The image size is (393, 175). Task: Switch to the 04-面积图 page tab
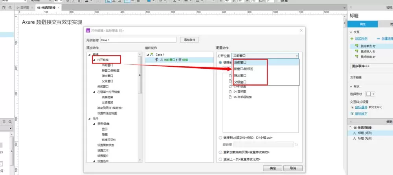[23, 8]
